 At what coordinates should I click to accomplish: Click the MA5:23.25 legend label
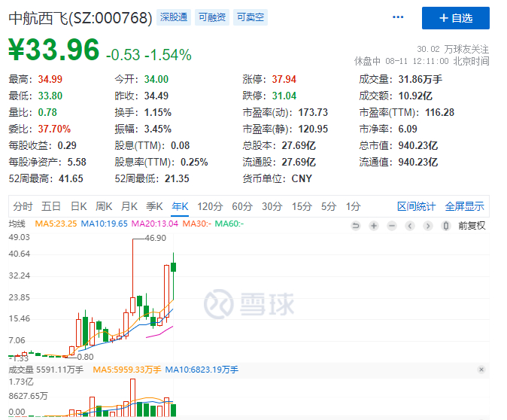(56, 224)
